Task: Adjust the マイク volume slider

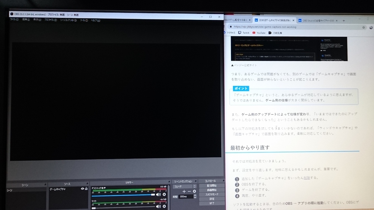Action: click(124, 207)
